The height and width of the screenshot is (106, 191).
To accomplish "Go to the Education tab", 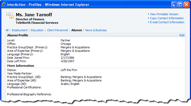I will (37, 30).
